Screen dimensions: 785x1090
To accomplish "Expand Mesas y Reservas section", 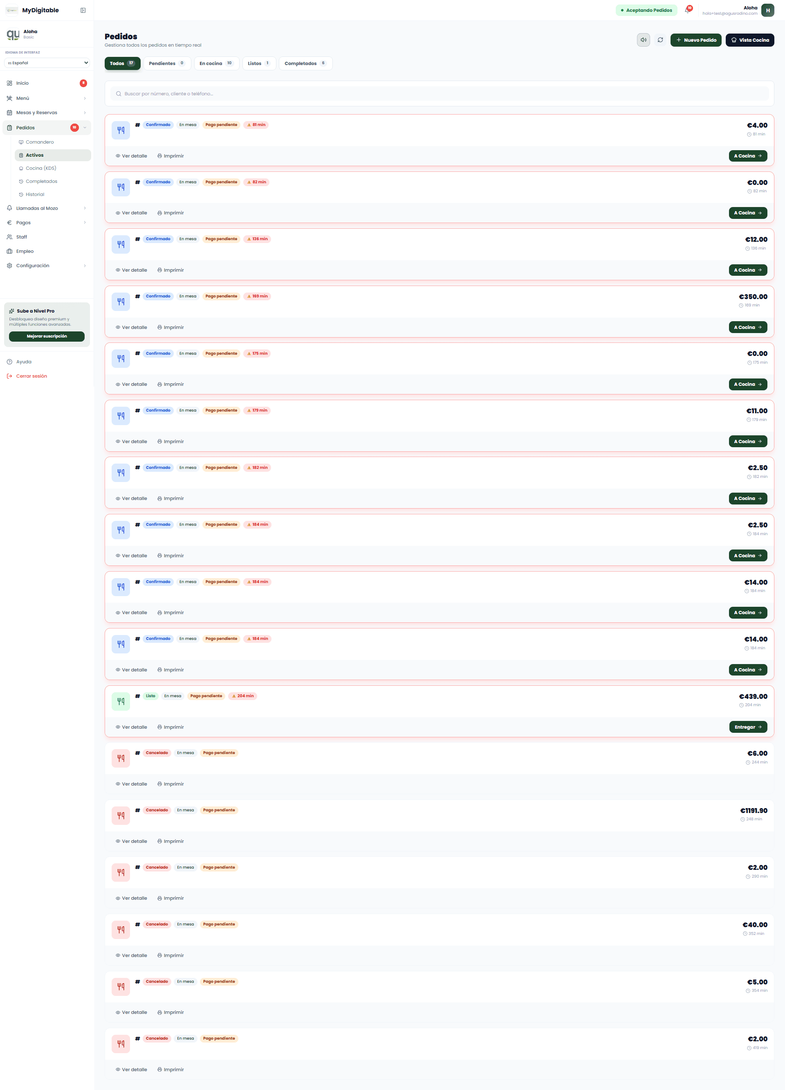I will [47, 113].
